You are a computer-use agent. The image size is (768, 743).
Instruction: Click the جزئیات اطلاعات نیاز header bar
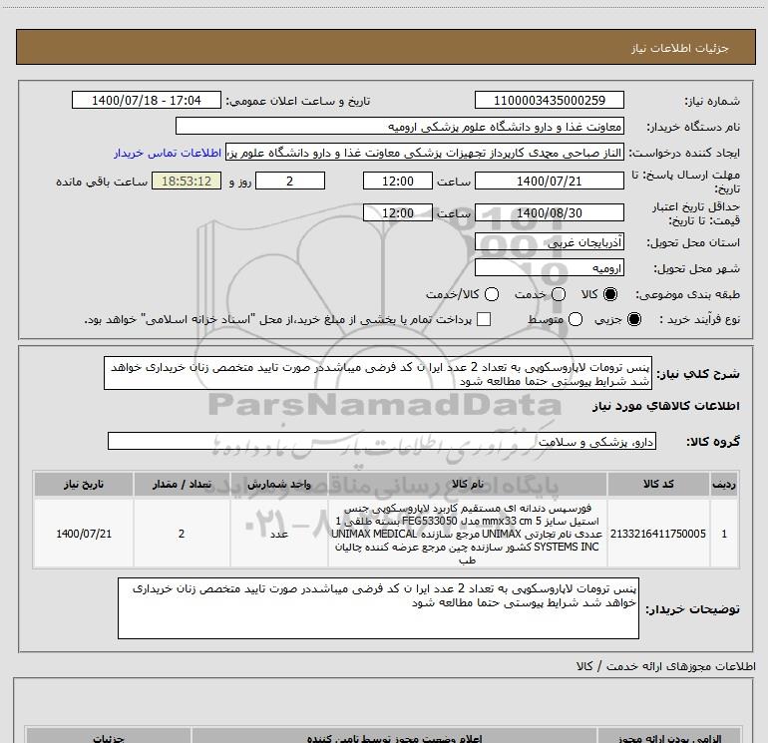coord(385,48)
